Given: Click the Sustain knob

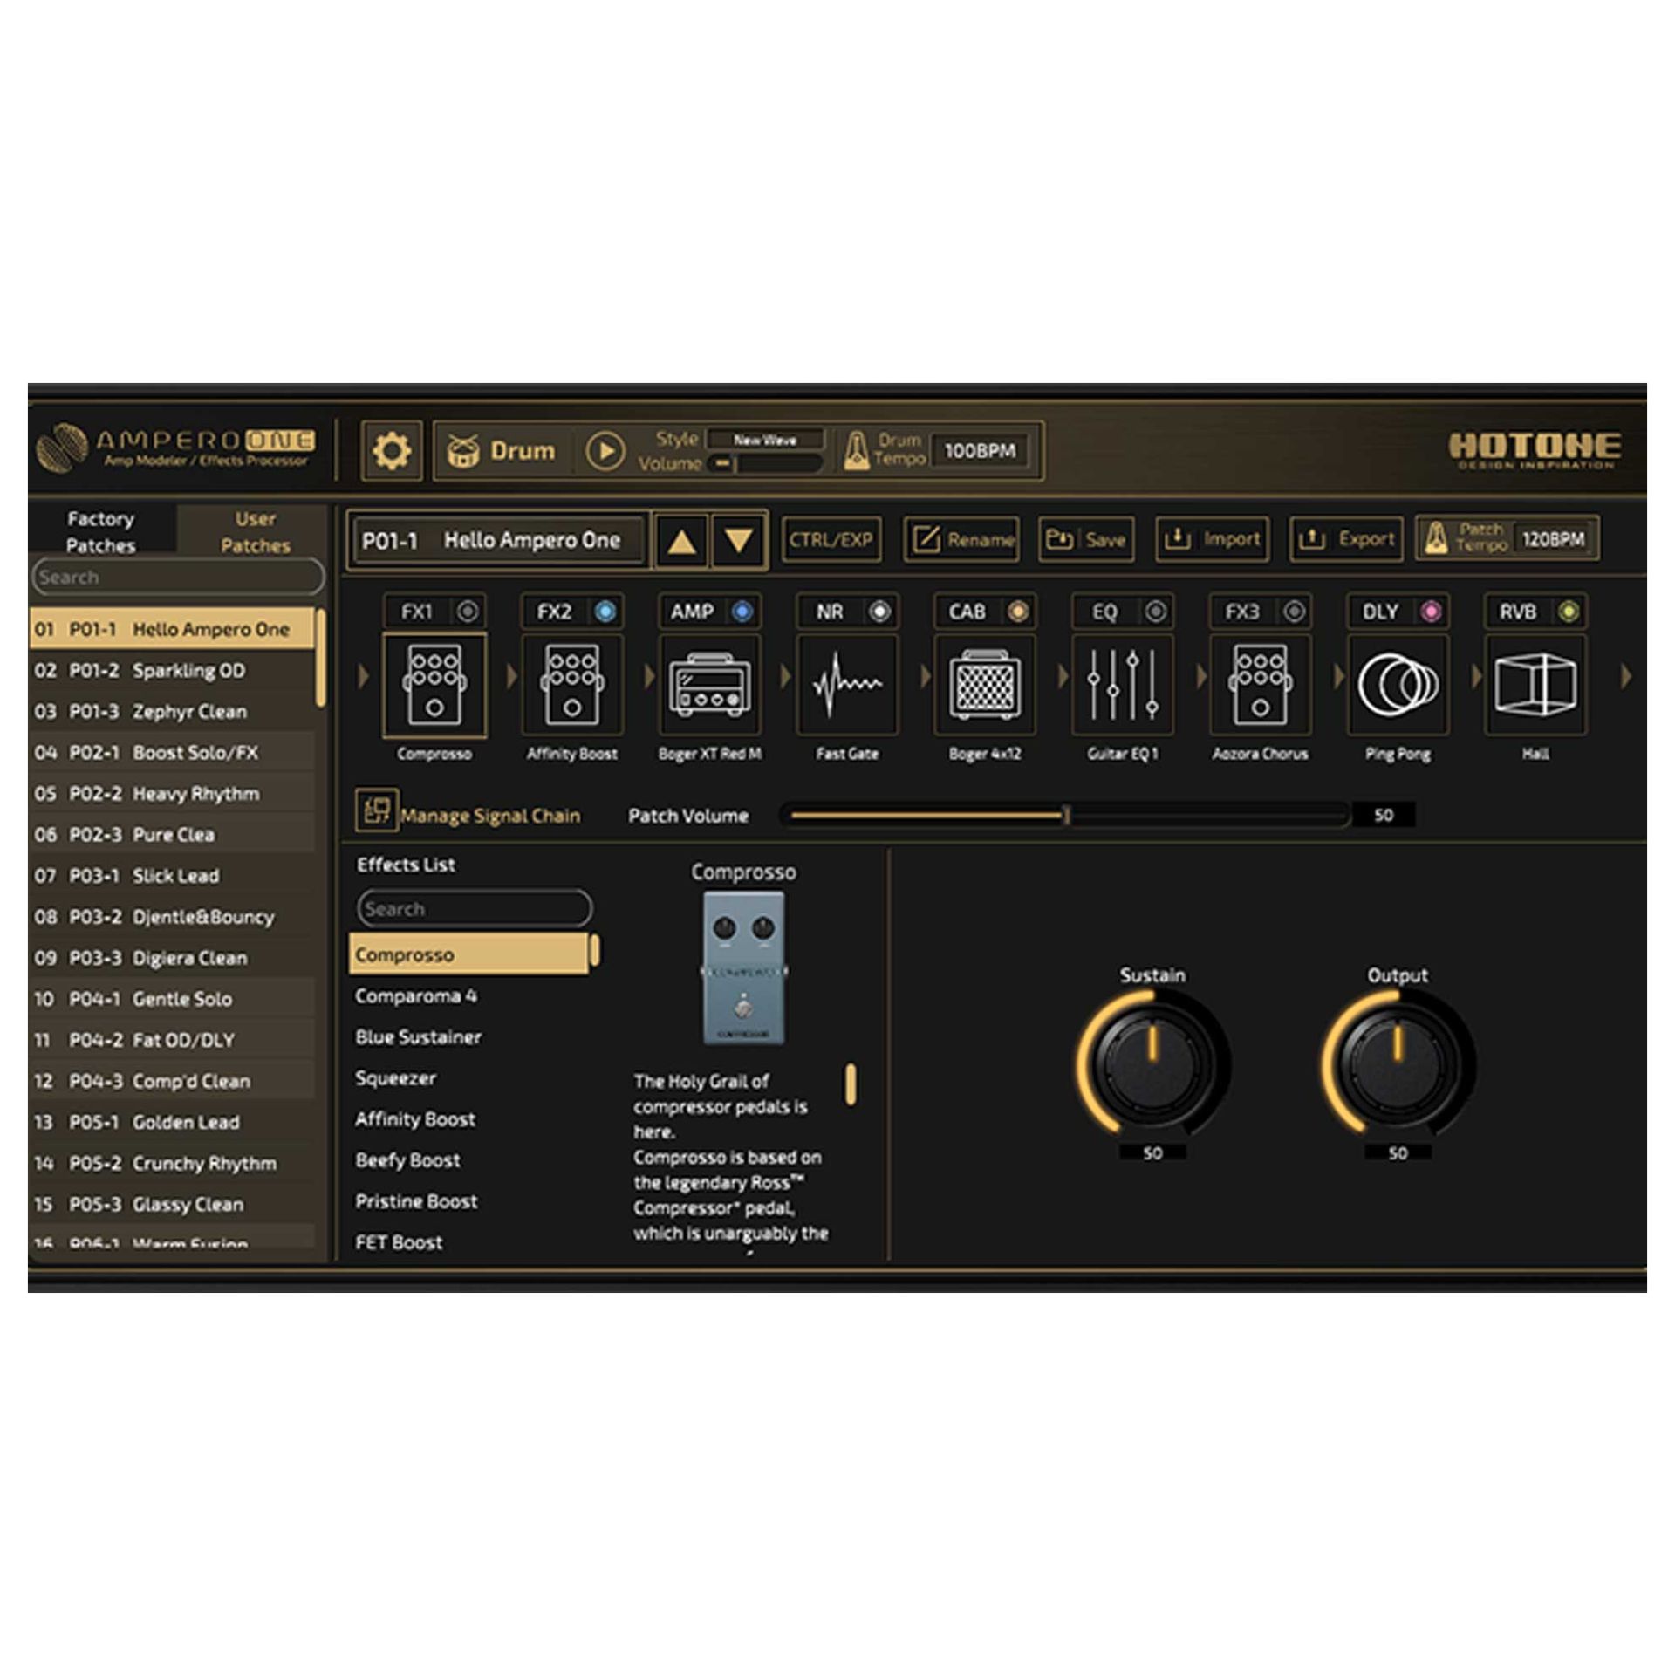Looking at the screenshot, I should pyautogui.click(x=1152, y=1063).
